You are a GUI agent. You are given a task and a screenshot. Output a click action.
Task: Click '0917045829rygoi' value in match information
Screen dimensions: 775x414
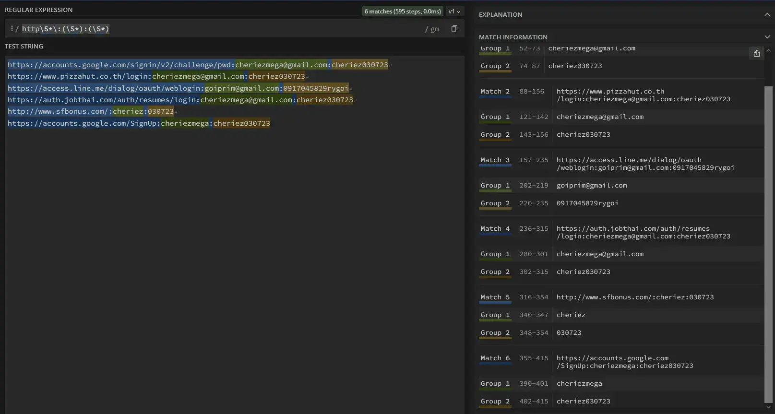(x=587, y=203)
